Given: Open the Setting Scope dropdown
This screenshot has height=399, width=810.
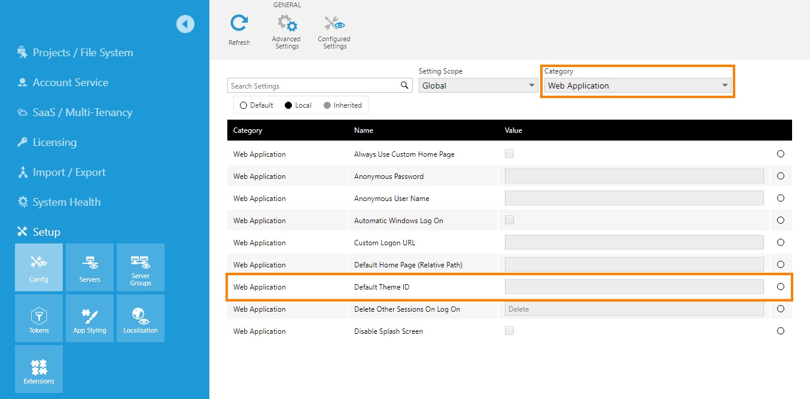Looking at the screenshot, I should point(477,85).
